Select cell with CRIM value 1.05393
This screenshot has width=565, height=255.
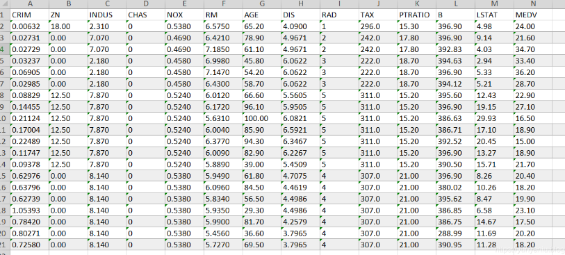tap(30, 211)
